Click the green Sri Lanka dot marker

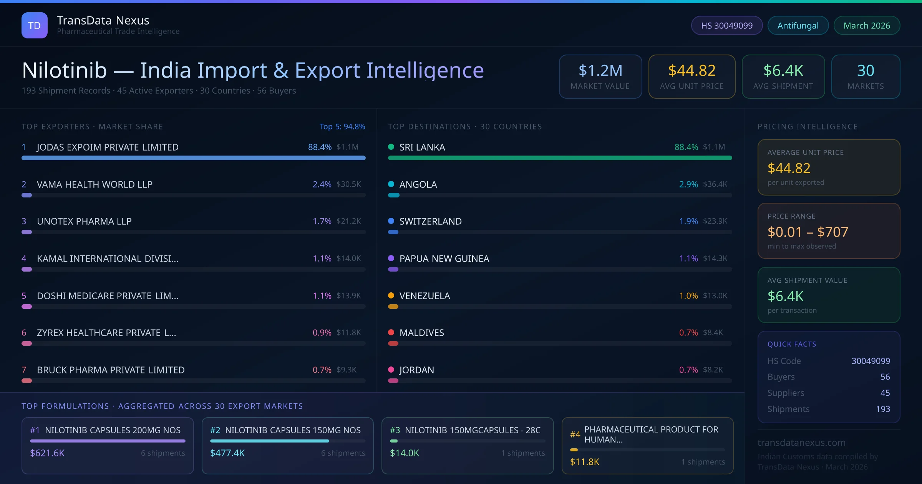(391, 147)
